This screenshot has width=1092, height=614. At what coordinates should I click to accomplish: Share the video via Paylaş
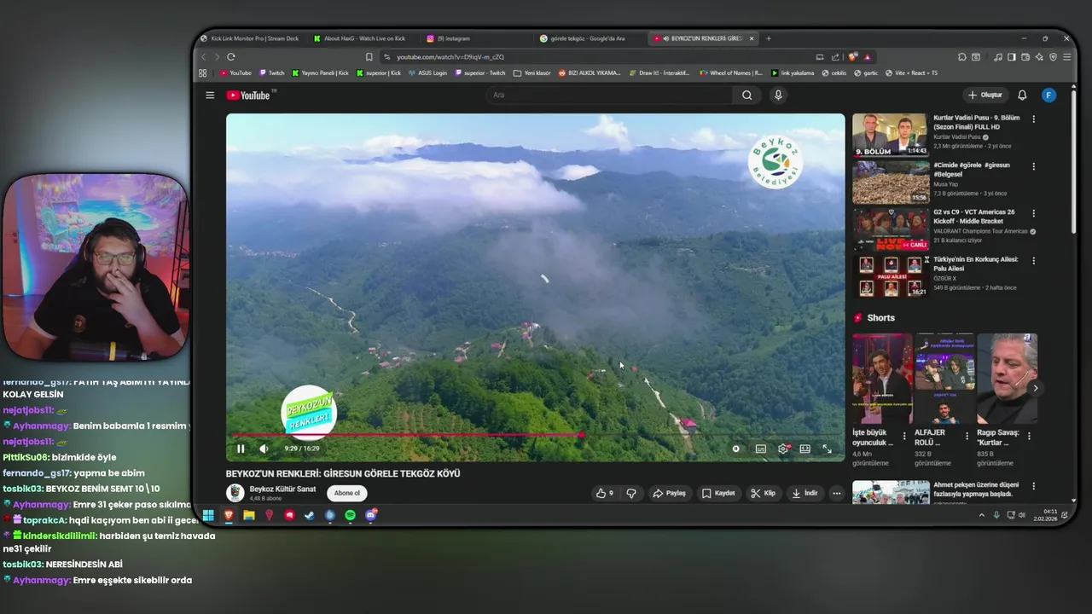tap(669, 493)
